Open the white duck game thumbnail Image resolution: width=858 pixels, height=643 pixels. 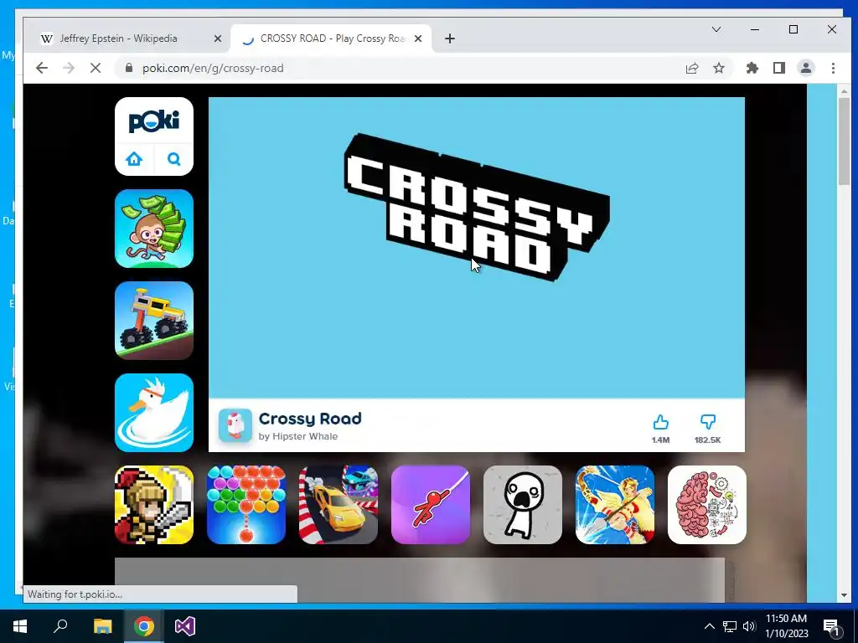(154, 413)
